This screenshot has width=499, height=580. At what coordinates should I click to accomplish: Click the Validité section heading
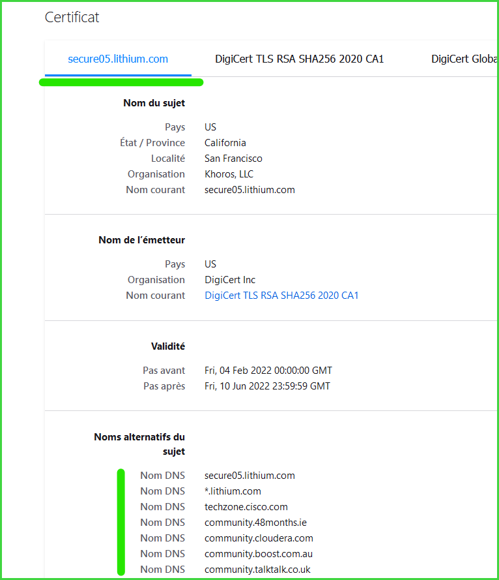click(x=168, y=346)
